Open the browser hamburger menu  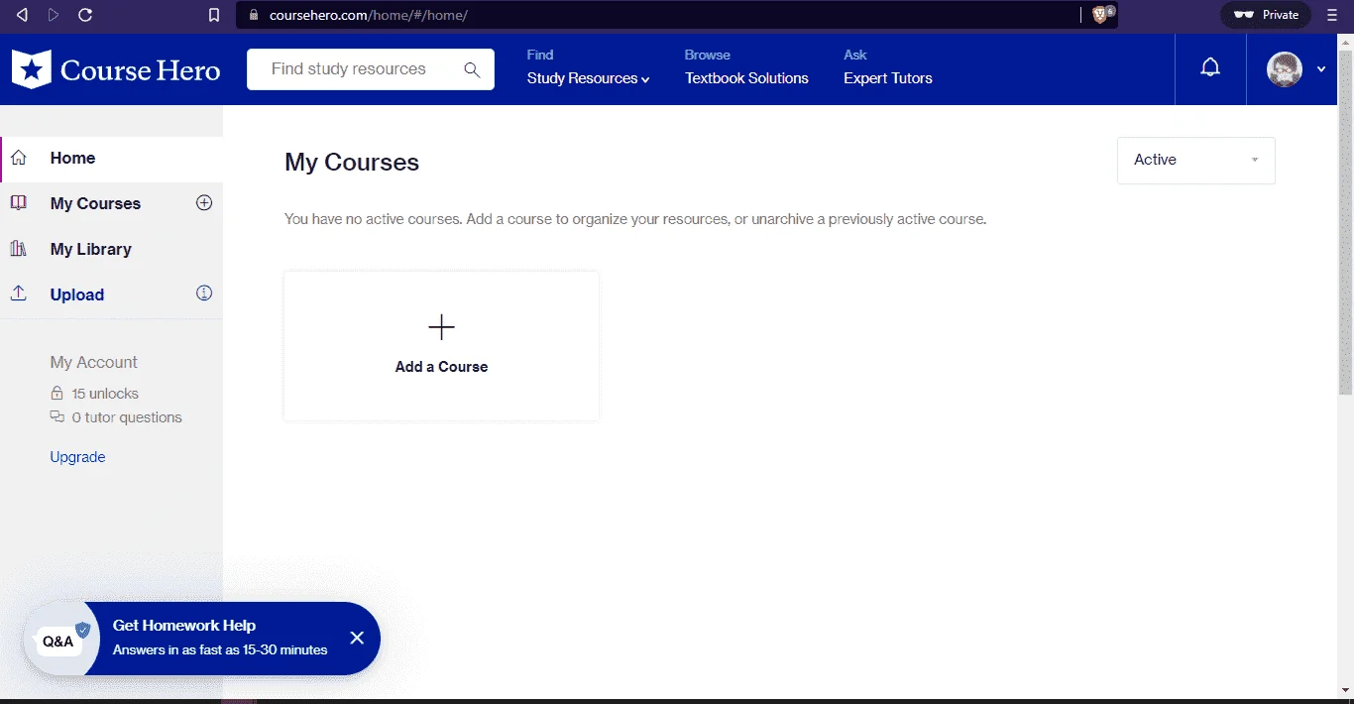click(1332, 15)
